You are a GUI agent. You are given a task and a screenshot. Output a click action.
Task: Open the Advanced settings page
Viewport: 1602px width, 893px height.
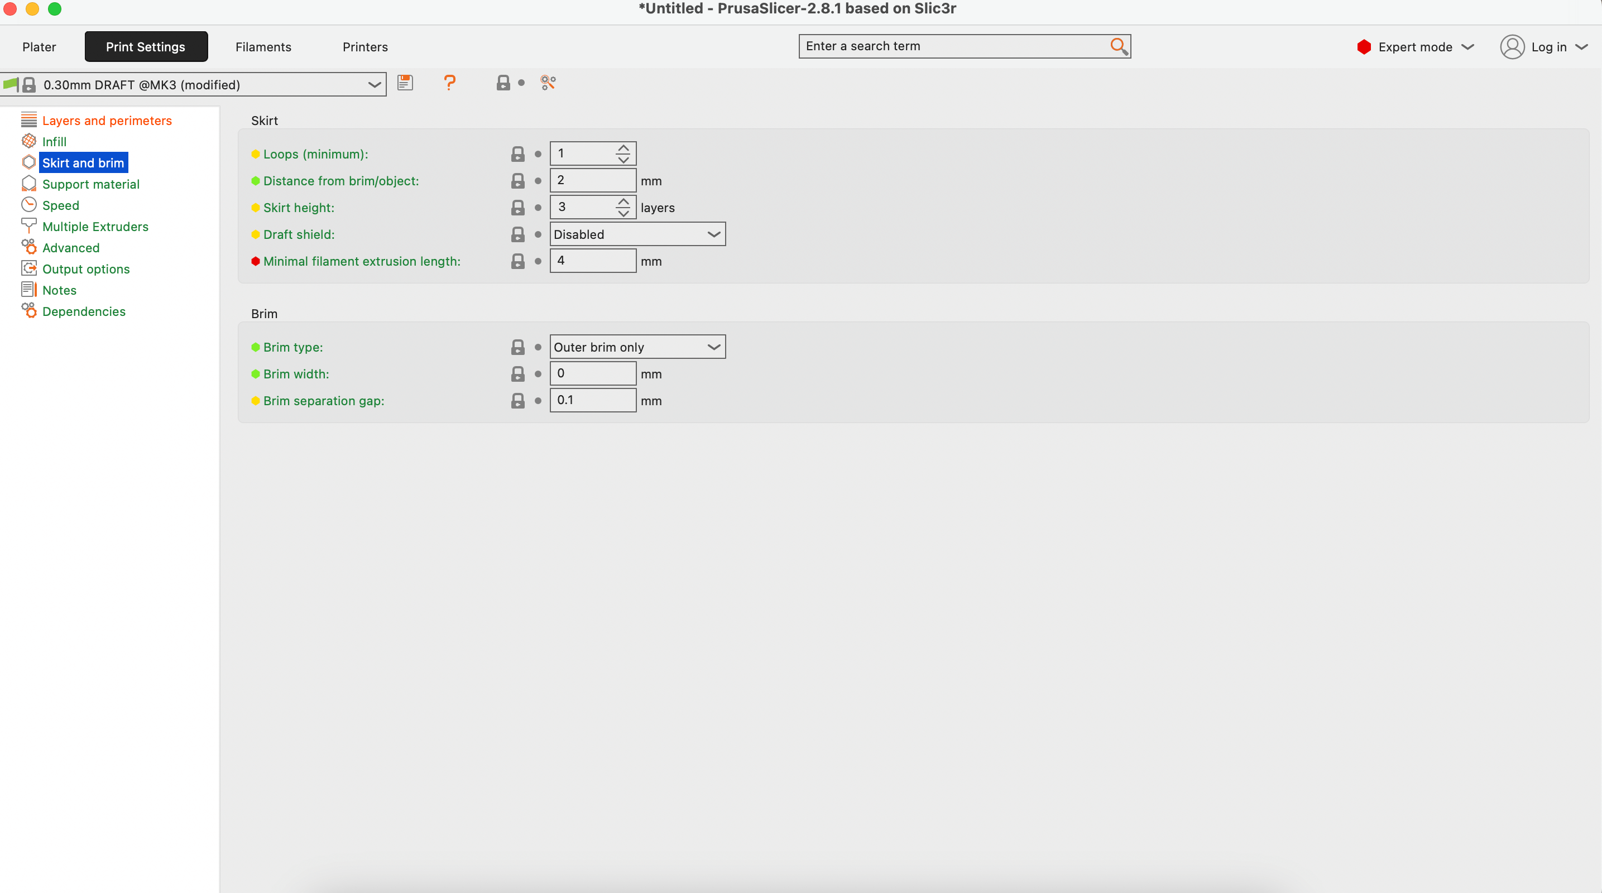click(71, 247)
